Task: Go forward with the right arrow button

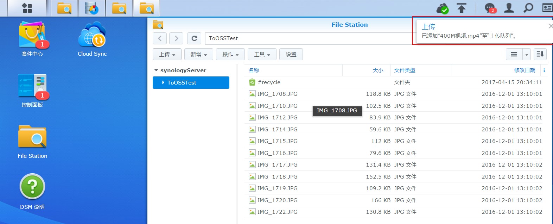Action: pos(176,38)
